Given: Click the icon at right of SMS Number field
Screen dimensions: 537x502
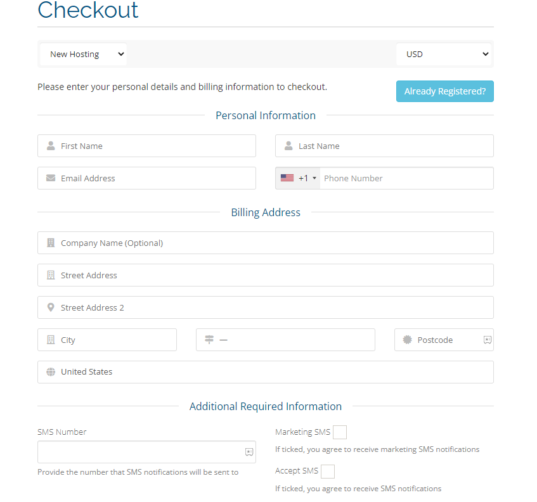Looking at the screenshot, I should click(249, 452).
